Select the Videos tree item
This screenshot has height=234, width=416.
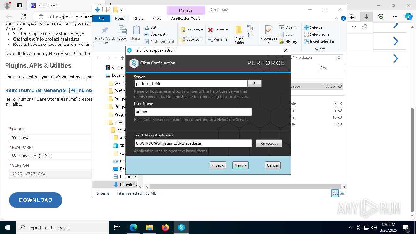(115, 68)
